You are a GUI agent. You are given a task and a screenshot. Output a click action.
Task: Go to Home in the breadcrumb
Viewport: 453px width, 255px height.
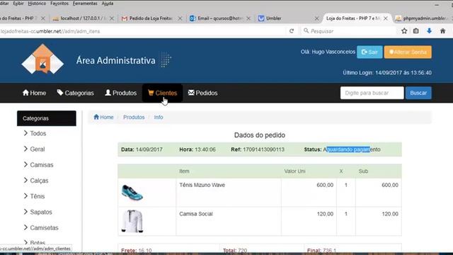(103, 117)
